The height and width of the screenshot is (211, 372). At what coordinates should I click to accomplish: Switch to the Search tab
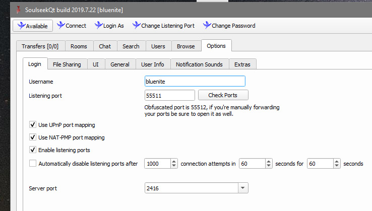pos(131,46)
